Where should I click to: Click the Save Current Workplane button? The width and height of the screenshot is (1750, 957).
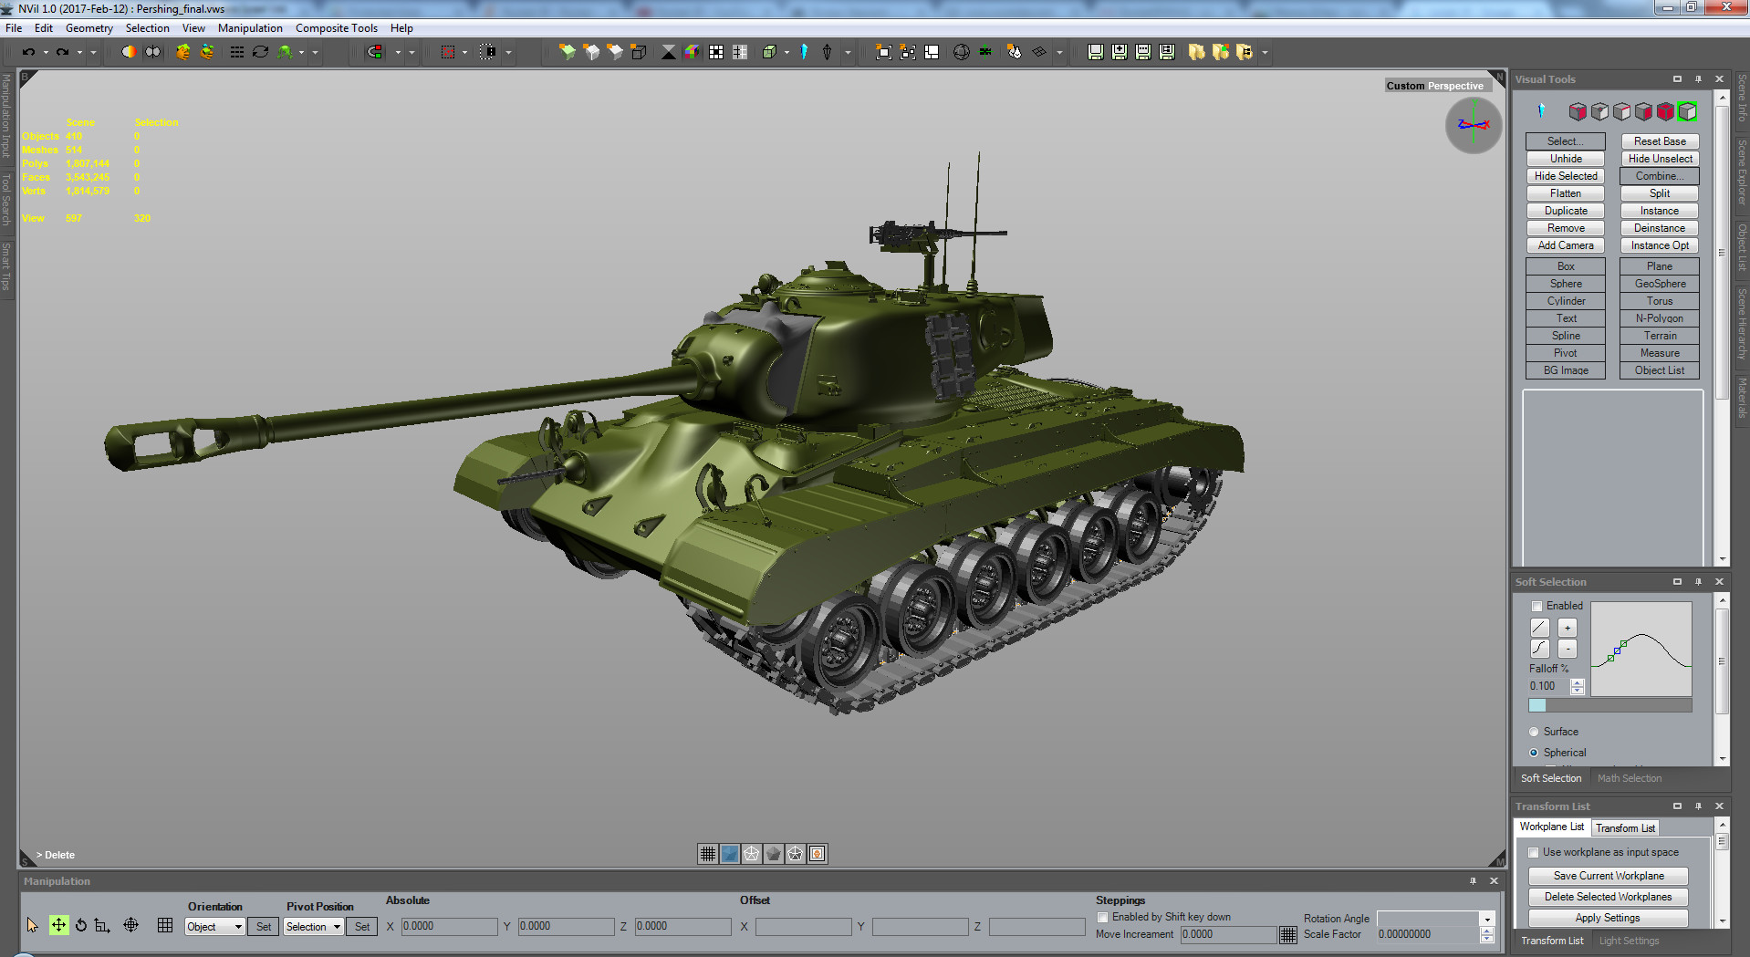click(1608, 875)
